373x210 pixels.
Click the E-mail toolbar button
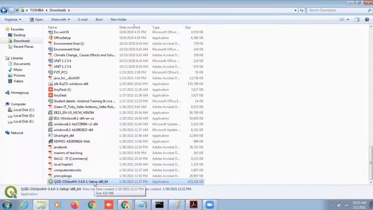pos(83,19)
